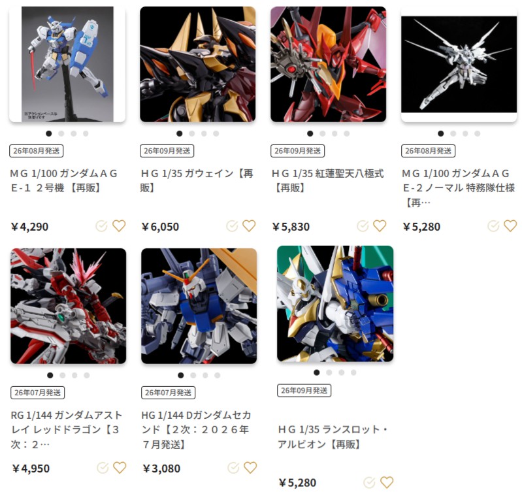Select second image dot under ガウェイン photo
522x496 pixels.
click(x=192, y=133)
